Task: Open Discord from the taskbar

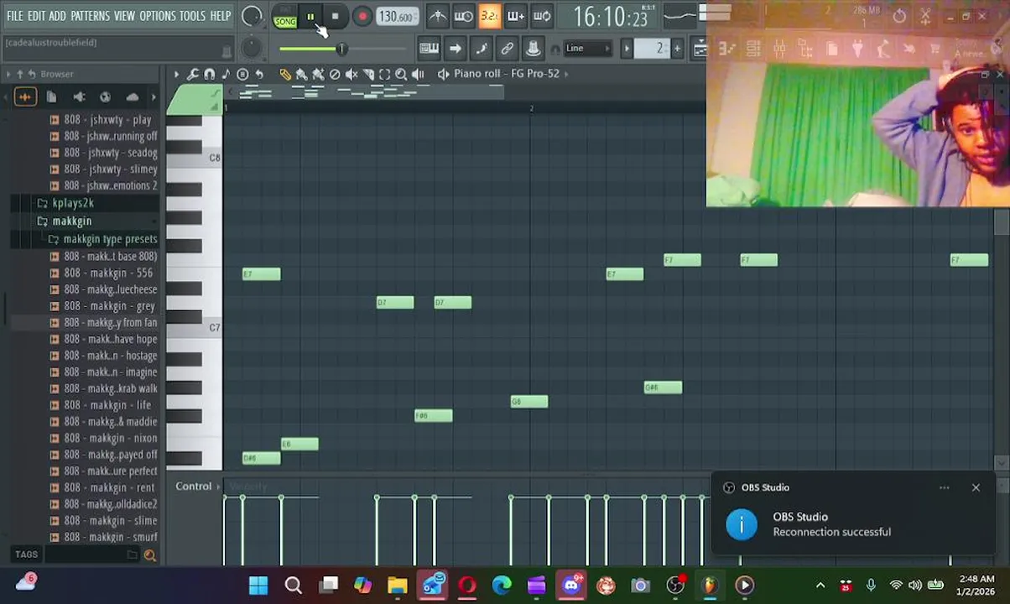Action: coord(571,585)
